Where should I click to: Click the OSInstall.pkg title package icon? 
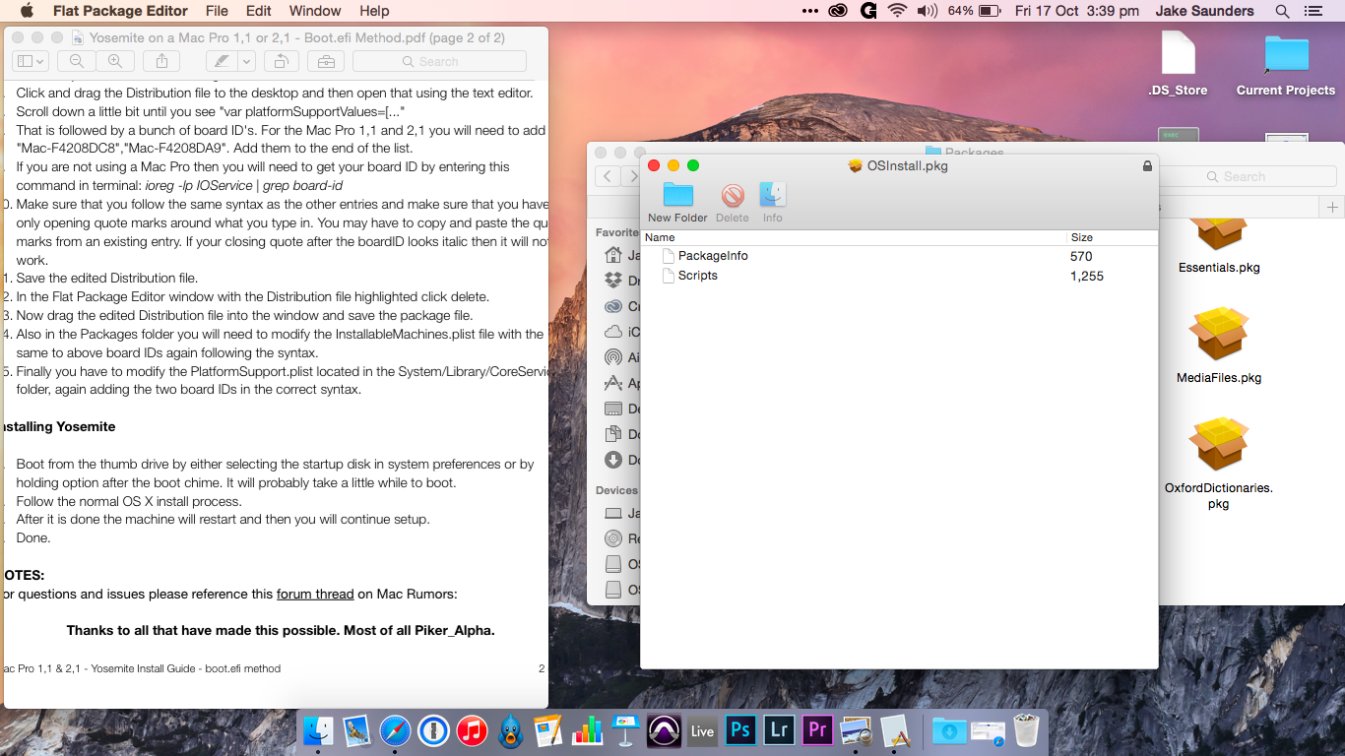coord(856,166)
